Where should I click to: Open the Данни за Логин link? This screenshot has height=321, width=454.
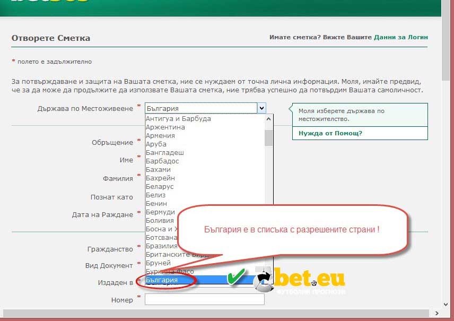(x=401, y=37)
